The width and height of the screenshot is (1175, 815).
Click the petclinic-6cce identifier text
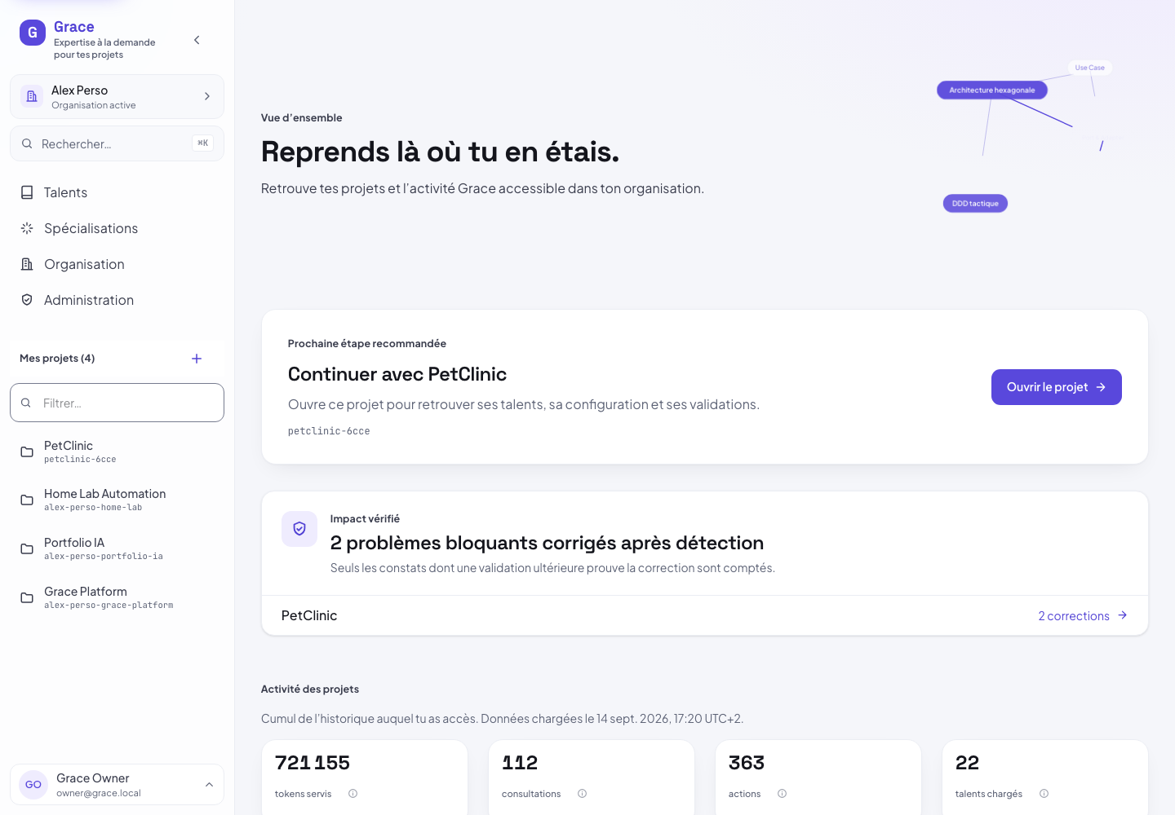tap(329, 431)
